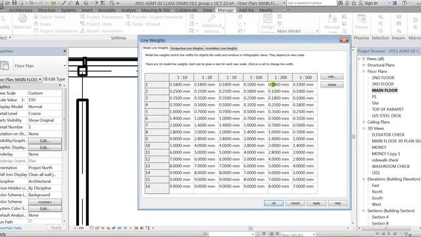The image size is (421, 237).
Task: Open Object Styles settings
Action: pyautogui.click(x=49, y=17)
